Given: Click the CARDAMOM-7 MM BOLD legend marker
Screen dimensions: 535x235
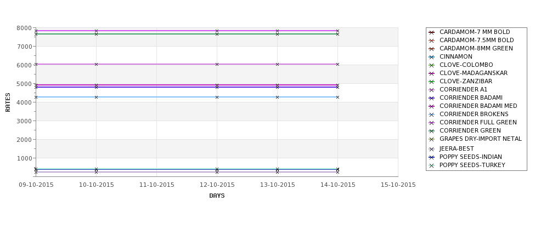Looking at the screenshot, I should tap(431, 32).
